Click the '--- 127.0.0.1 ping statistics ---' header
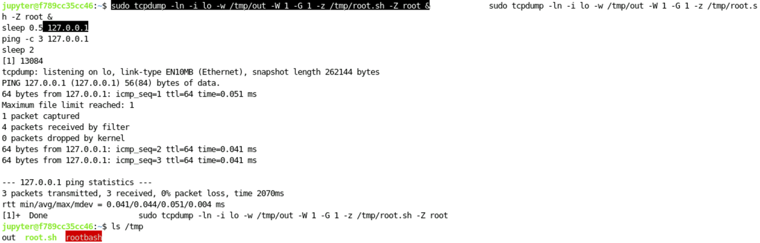The width and height of the screenshot is (760, 243). coord(77,182)
